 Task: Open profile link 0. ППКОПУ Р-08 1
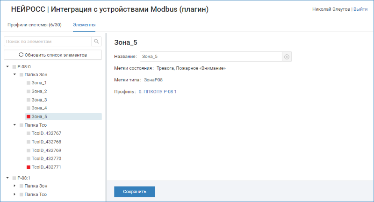(158, 92)
